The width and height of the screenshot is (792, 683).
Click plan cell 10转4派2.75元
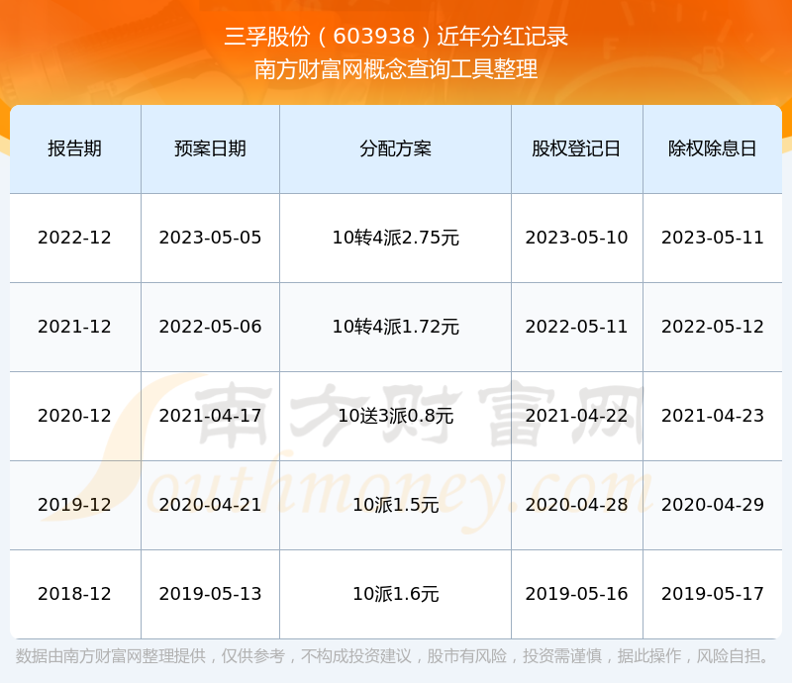tap(395, 238)
